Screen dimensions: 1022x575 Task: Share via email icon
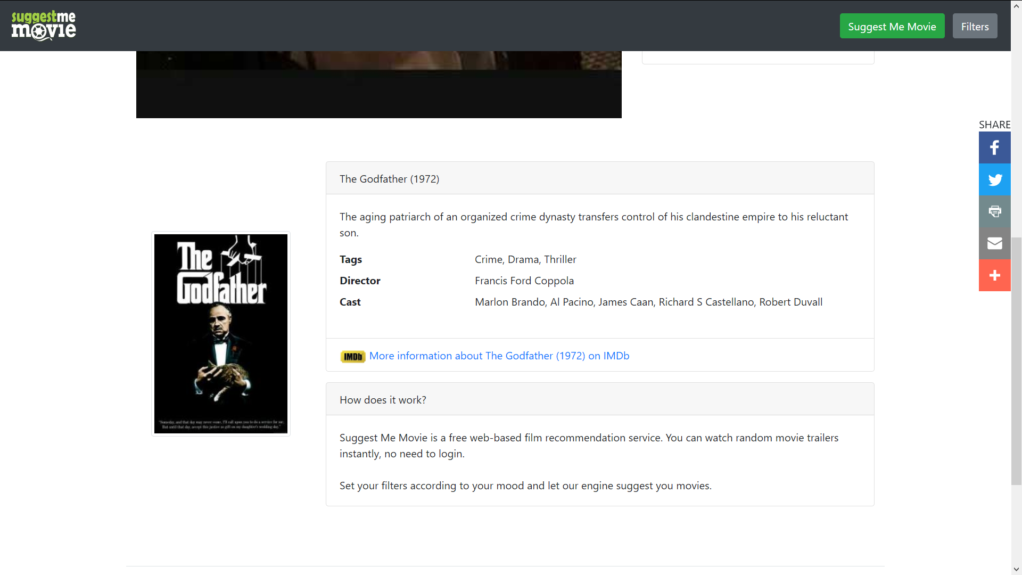pyautogui.click(x=994, y=243)
